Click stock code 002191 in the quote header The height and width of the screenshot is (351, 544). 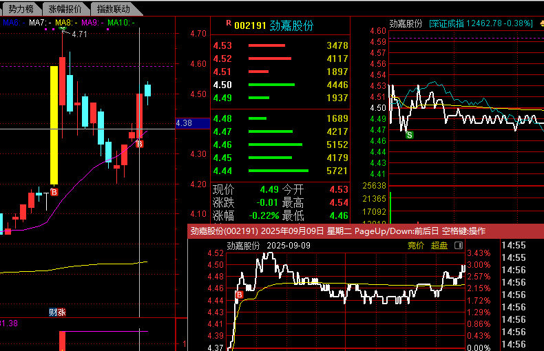250,25
